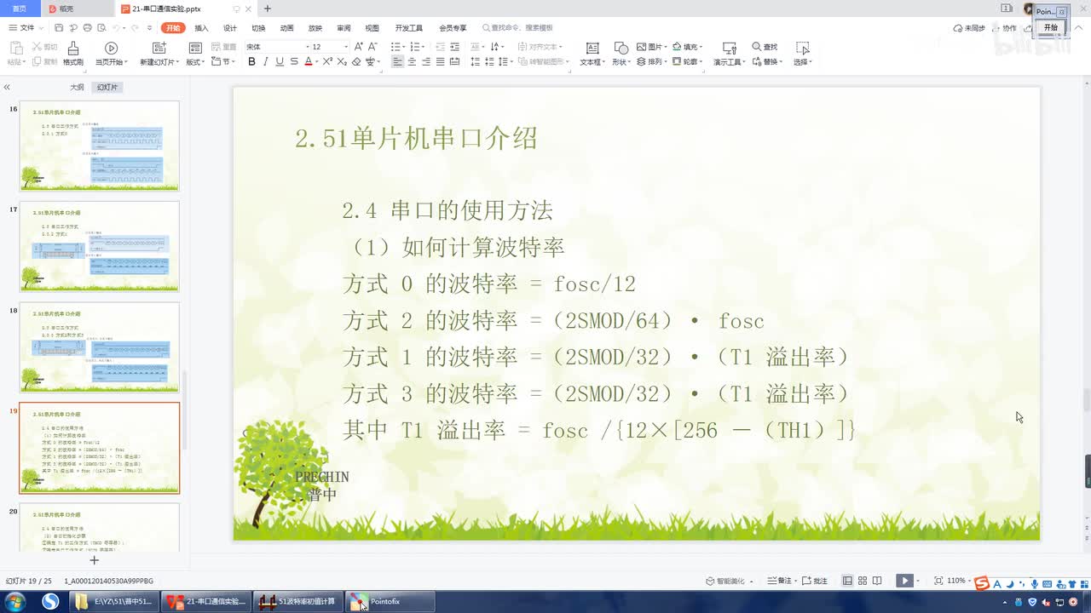Click the superscript X² icon
This screenshot has width=1091, height=613.
[327, 62]
